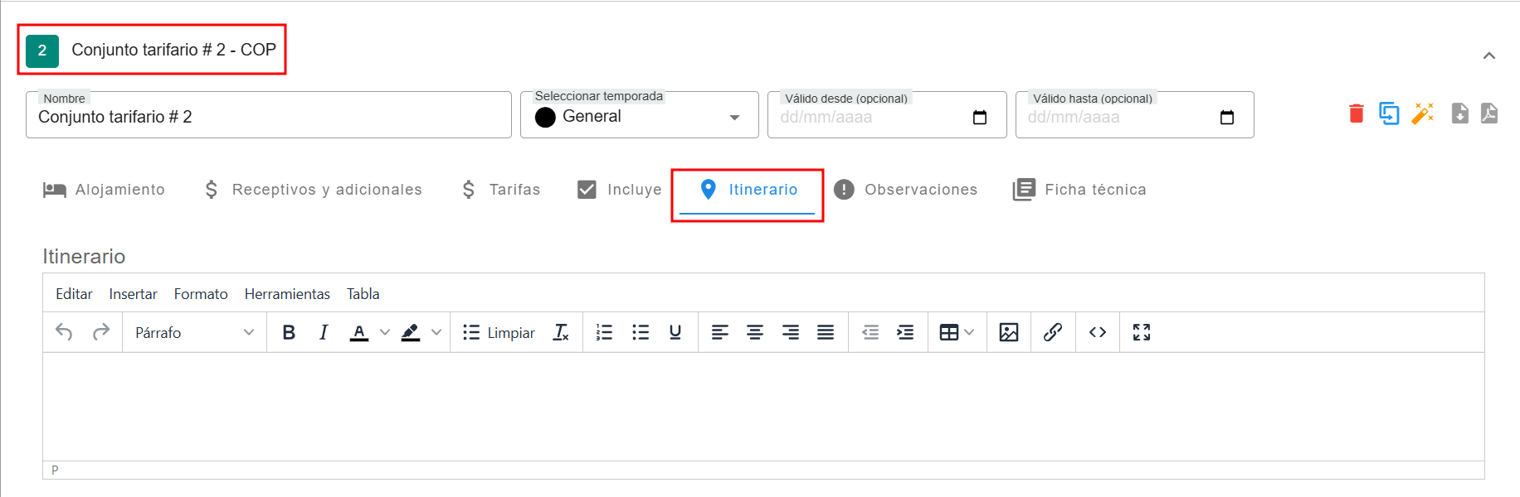Image resolution: width=1520 pixels, height=497 pixels.
Task: Toggle bold formatting
Action: click(x=289, y=332)
